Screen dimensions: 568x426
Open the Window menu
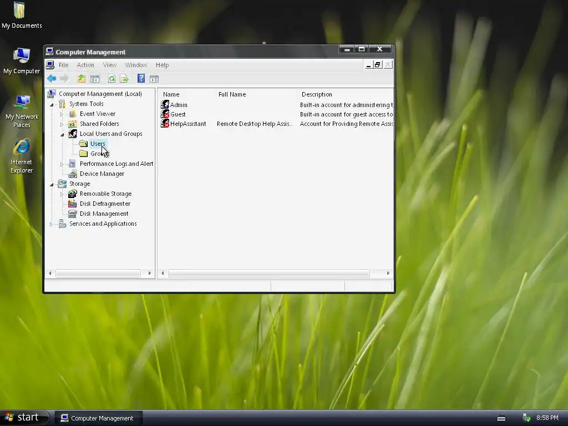pos(136,65)
